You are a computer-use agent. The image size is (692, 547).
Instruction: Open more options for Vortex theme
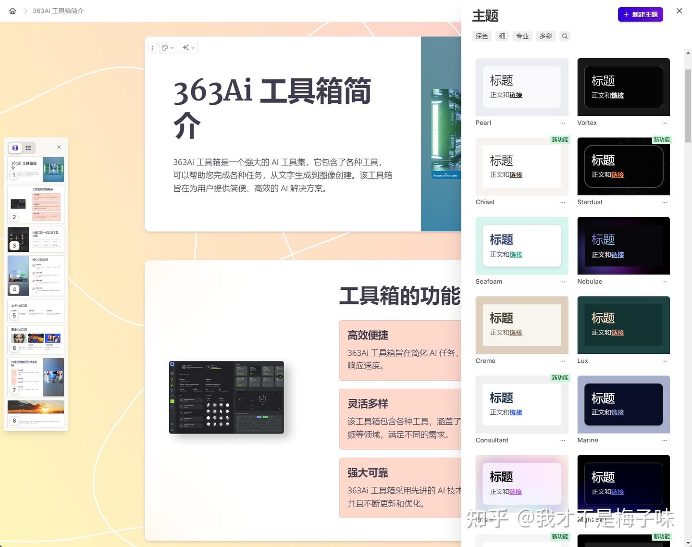(x=665, y=123)
